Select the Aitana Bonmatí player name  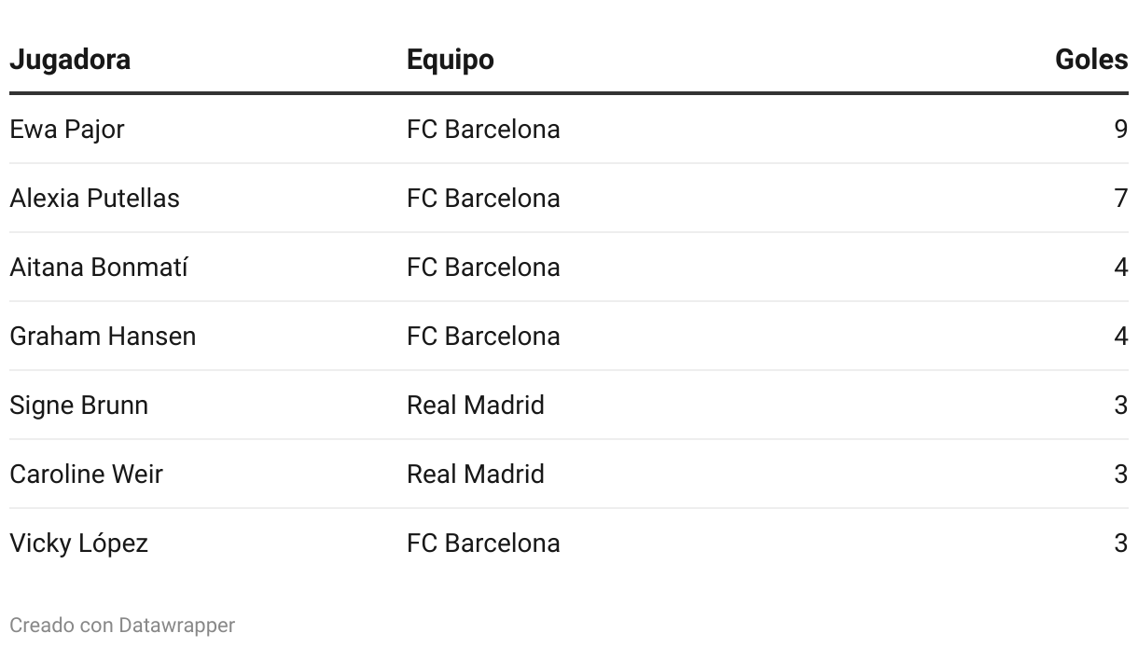pyautogui.click(x=99, y=267)
